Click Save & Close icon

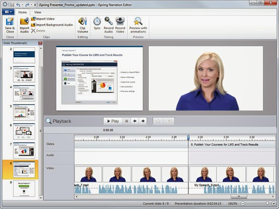pyautogui.click(x=10, y=25)
